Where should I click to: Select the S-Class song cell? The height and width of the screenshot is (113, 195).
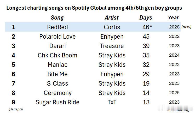(x=58, y=84)
